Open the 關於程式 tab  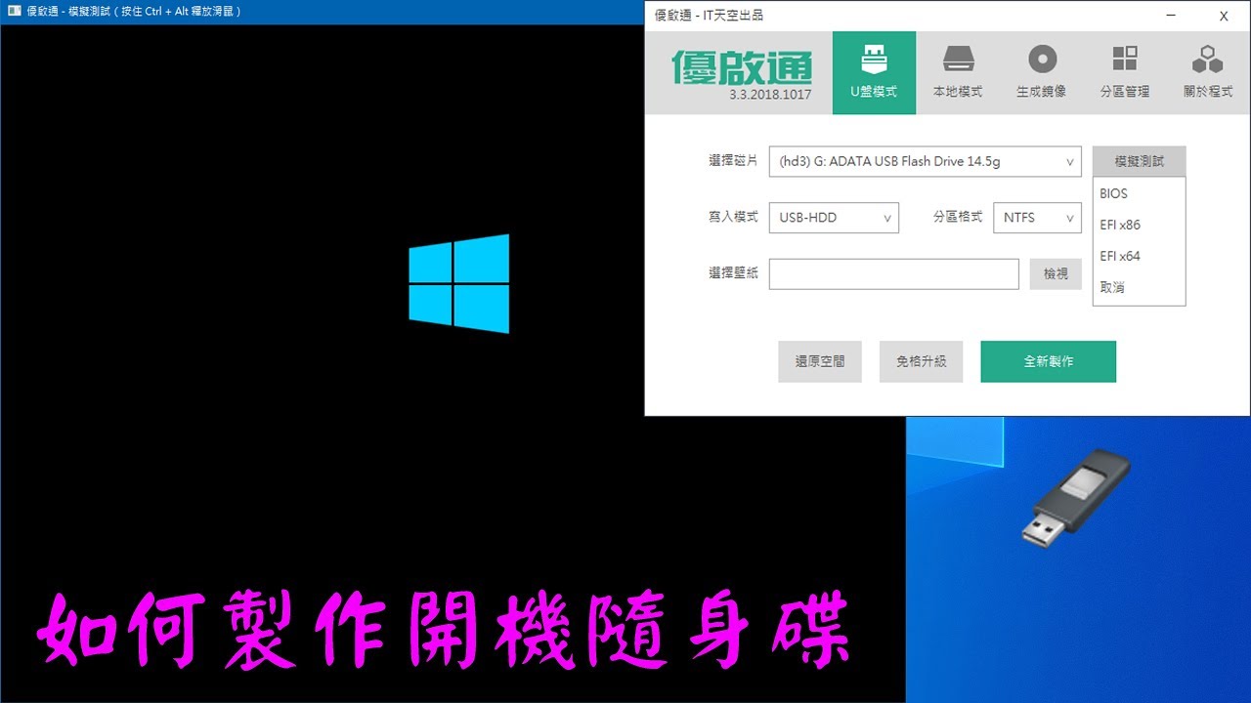[1208, 72]
